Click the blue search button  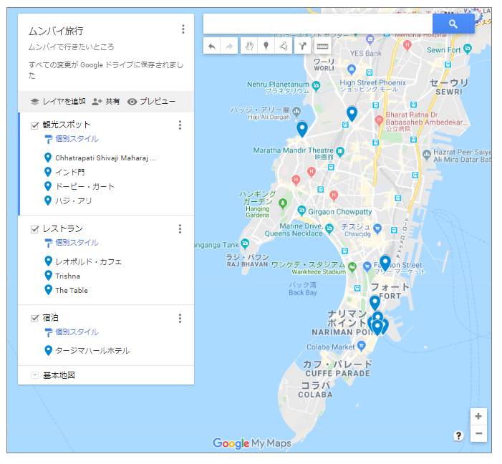[453, 24]
